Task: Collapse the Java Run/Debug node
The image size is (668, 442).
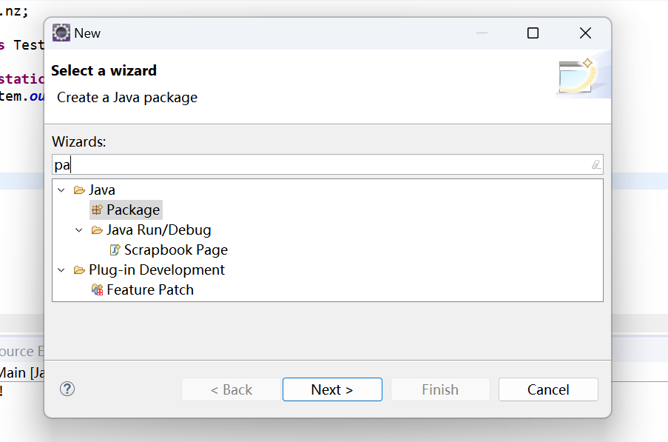Action: coord(79,230)
